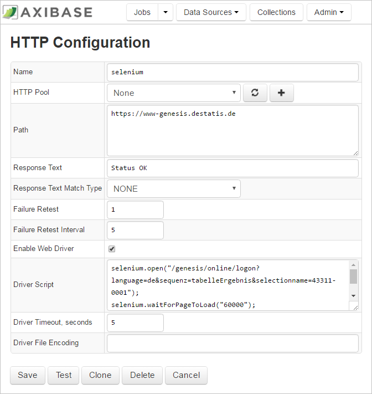
Task: Click the HTTP Pool label
Action: [x=31, y=92]
